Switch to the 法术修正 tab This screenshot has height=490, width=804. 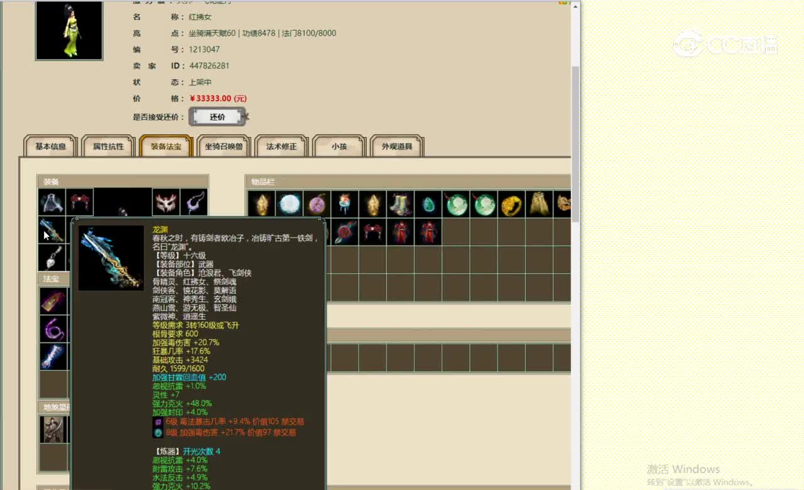281,146
